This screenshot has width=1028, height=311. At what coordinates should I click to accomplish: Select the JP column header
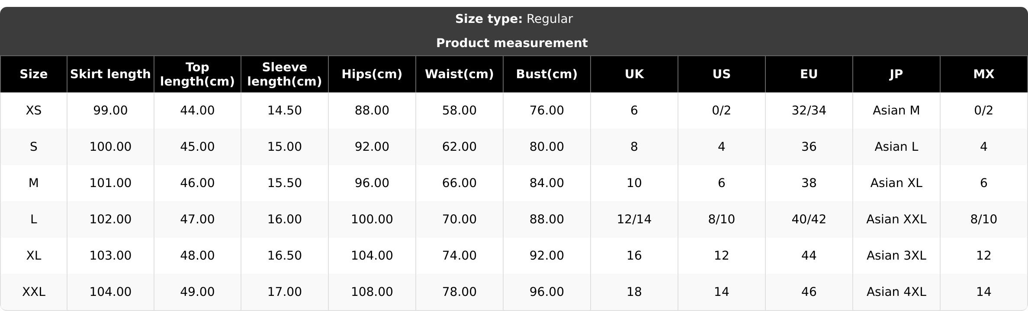(x=896, y=74)
